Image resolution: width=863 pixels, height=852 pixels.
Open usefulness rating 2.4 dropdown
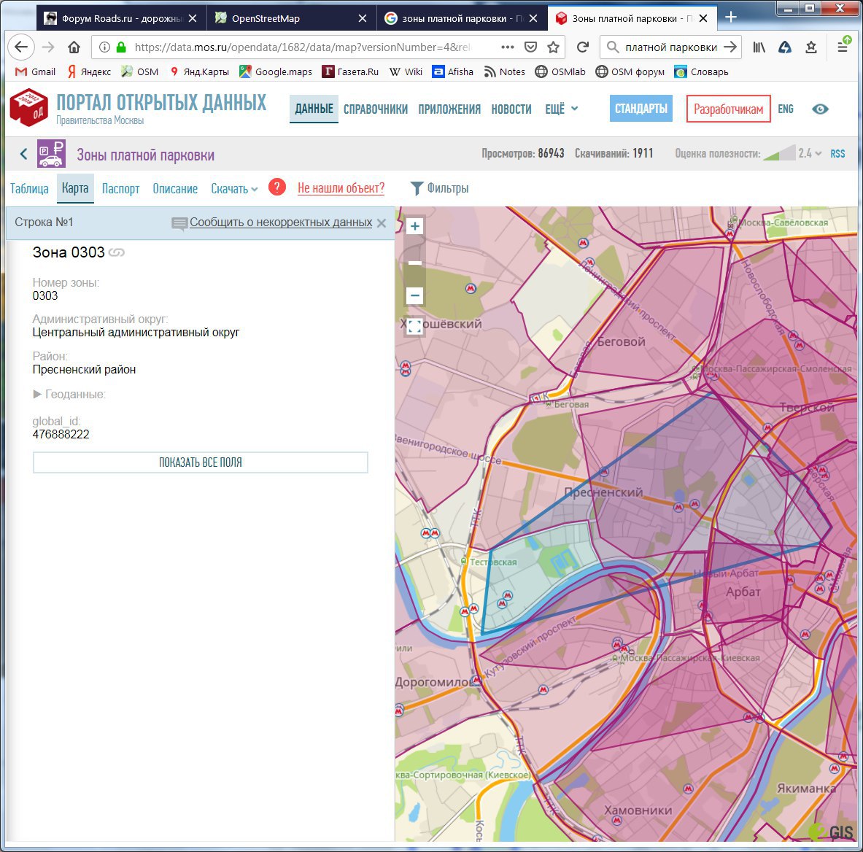(810, 153)
